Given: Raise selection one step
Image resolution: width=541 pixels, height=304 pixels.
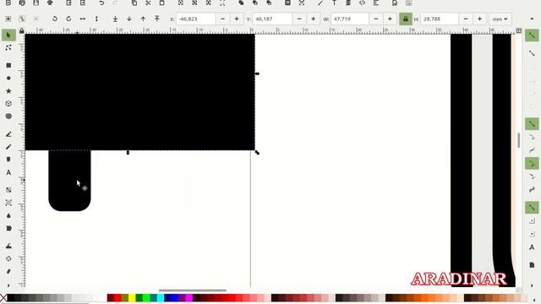Looking at the screenshot, I should [143, 19].
